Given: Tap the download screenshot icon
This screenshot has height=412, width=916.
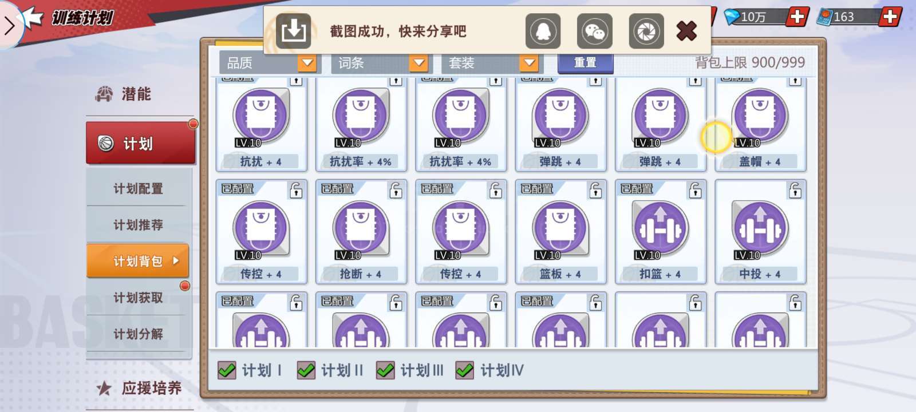Looking at the screenshot, I should click(x=293, y=31).
